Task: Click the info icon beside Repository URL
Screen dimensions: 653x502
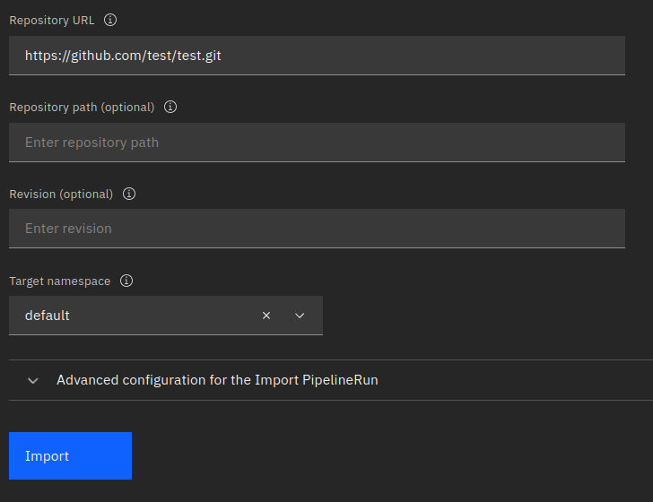Action: coord(110,20)
